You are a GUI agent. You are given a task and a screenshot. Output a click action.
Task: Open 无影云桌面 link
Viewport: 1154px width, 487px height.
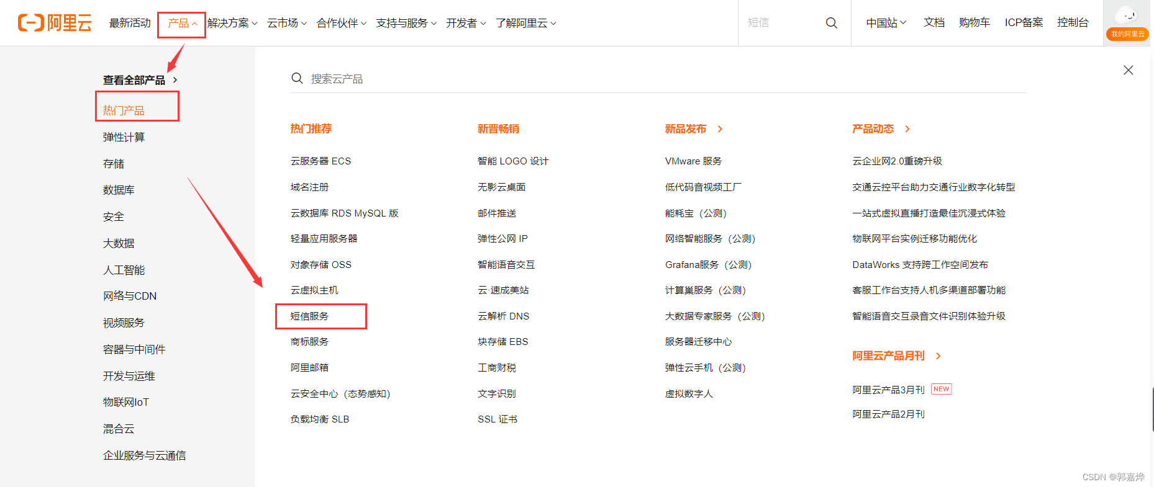502,187
